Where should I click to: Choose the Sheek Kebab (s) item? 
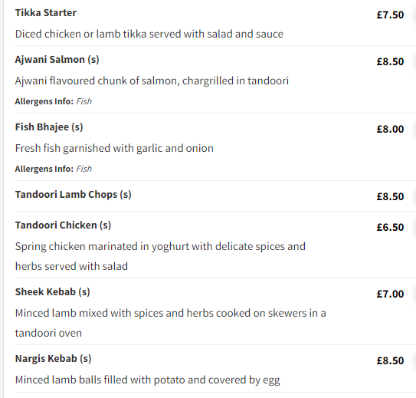(x=53, y=292)
